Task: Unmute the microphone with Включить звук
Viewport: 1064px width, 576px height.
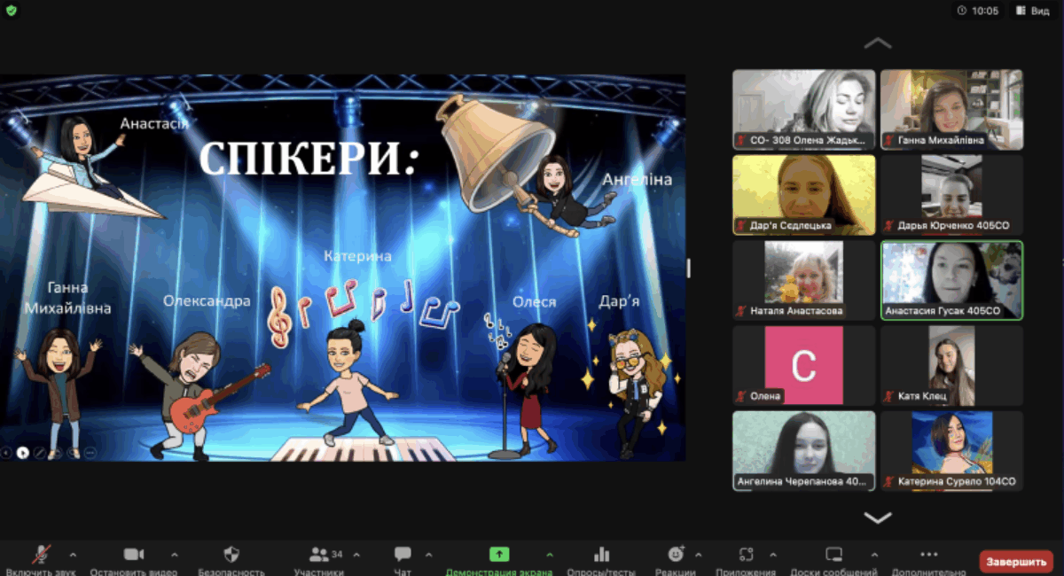Action: 41,555
